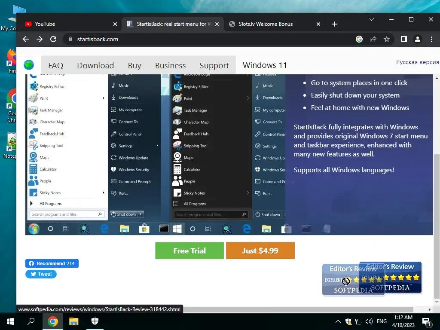
Task: Click the ENG language indicator
Action: point(382,321)
